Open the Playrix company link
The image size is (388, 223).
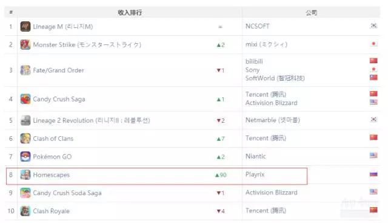pyautogui.click(x=255, y=174)
